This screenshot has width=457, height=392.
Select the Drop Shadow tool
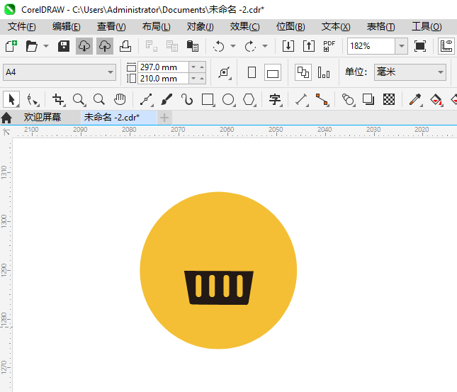click(x=368, y=100)
